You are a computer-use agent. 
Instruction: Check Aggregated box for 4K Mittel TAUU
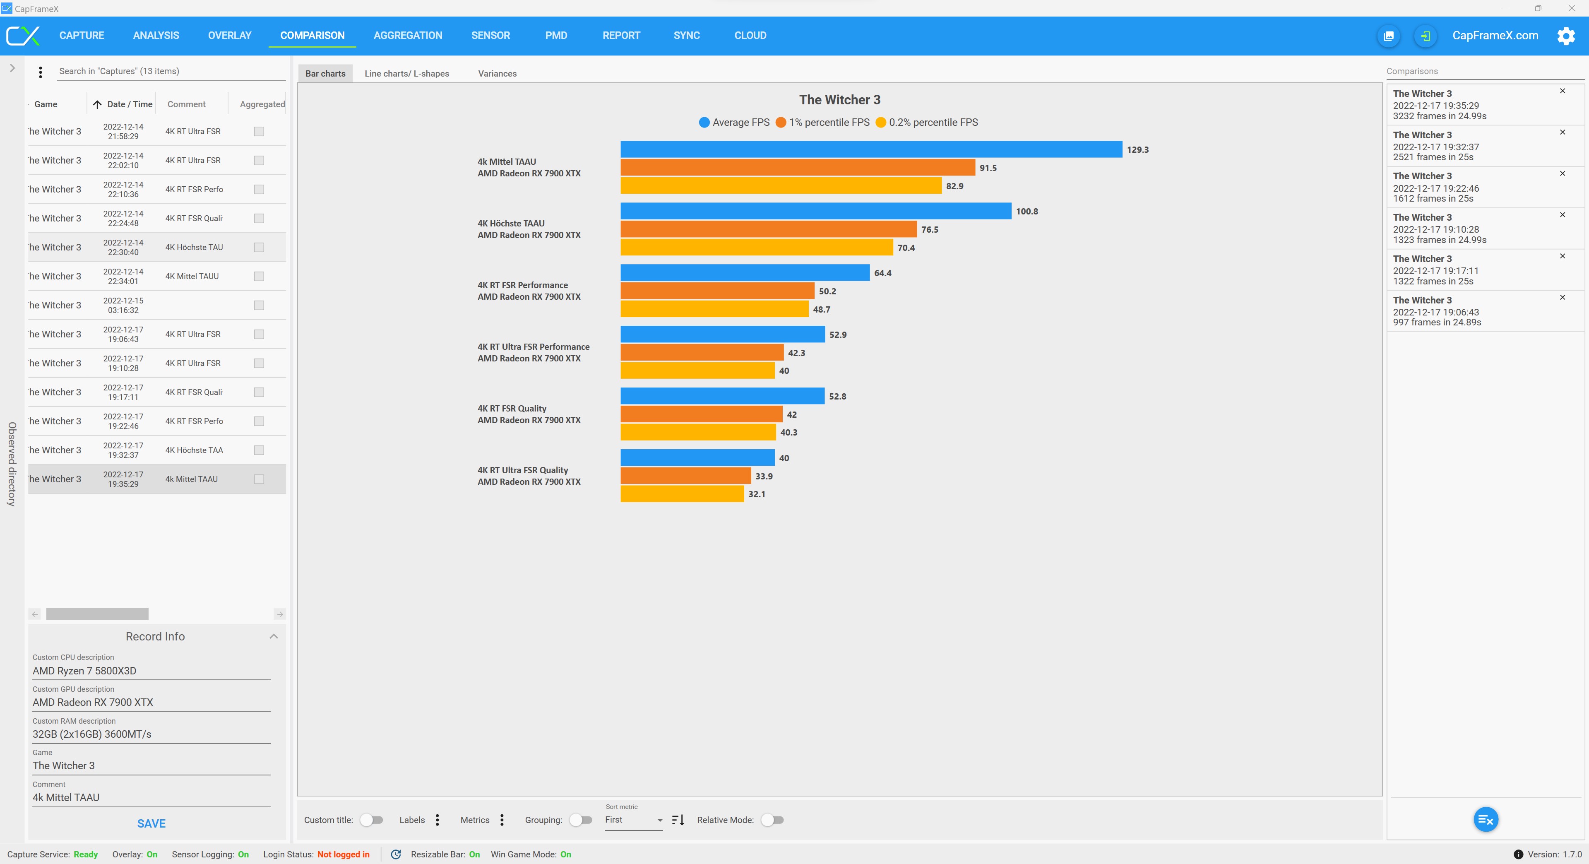click(259, 277)
